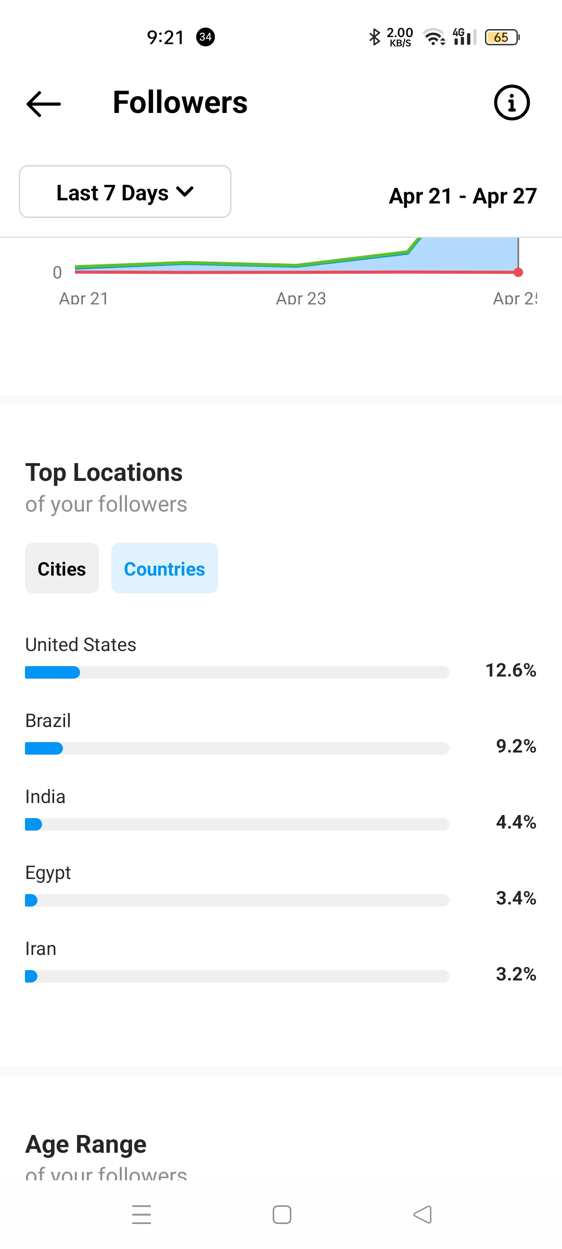Tap the Iran location bar
562x1249 pixels.
click(237, 976)
